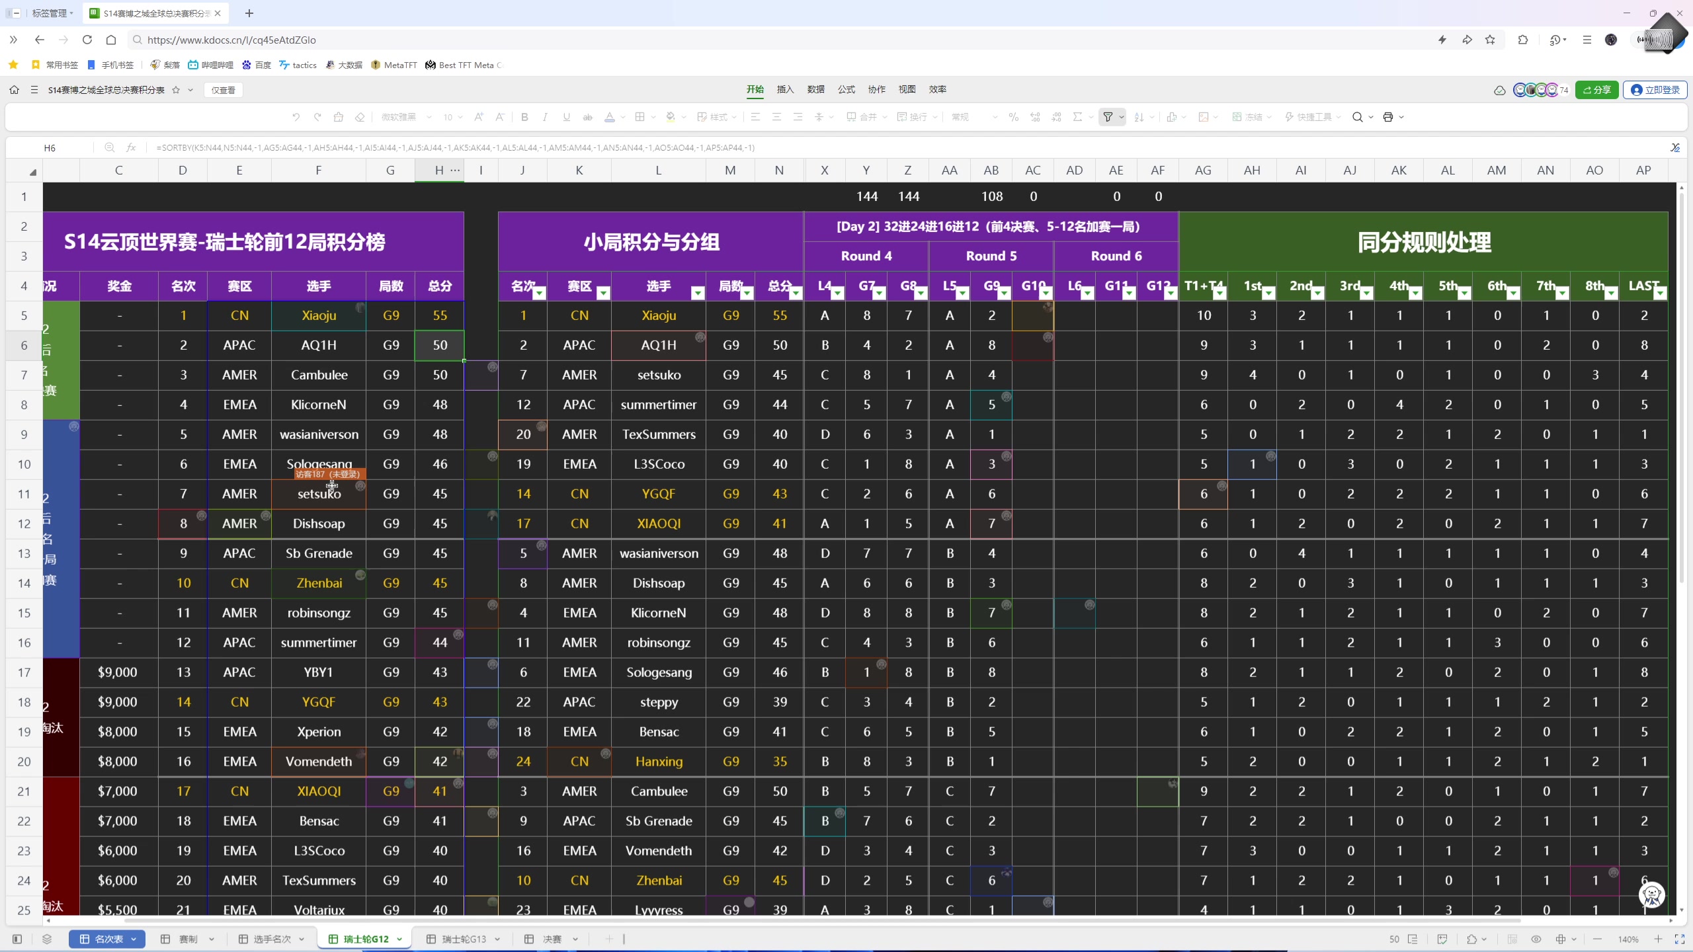Click the sort tool icon
1693x952 pixels.
coord(1139,117)
